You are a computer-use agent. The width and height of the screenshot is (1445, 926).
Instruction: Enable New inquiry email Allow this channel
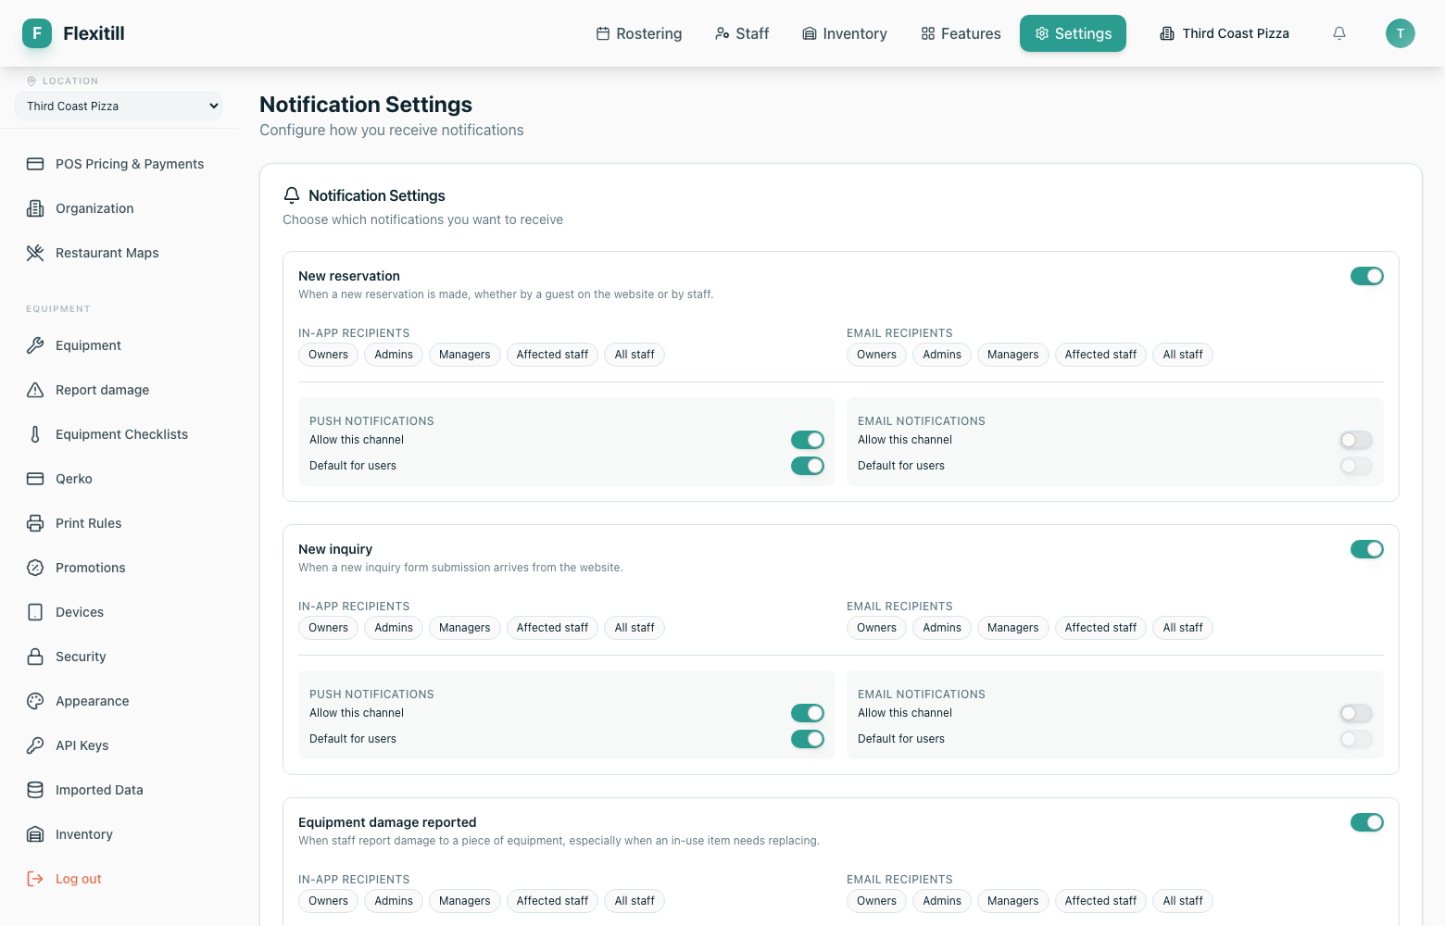click(1356, 713)
